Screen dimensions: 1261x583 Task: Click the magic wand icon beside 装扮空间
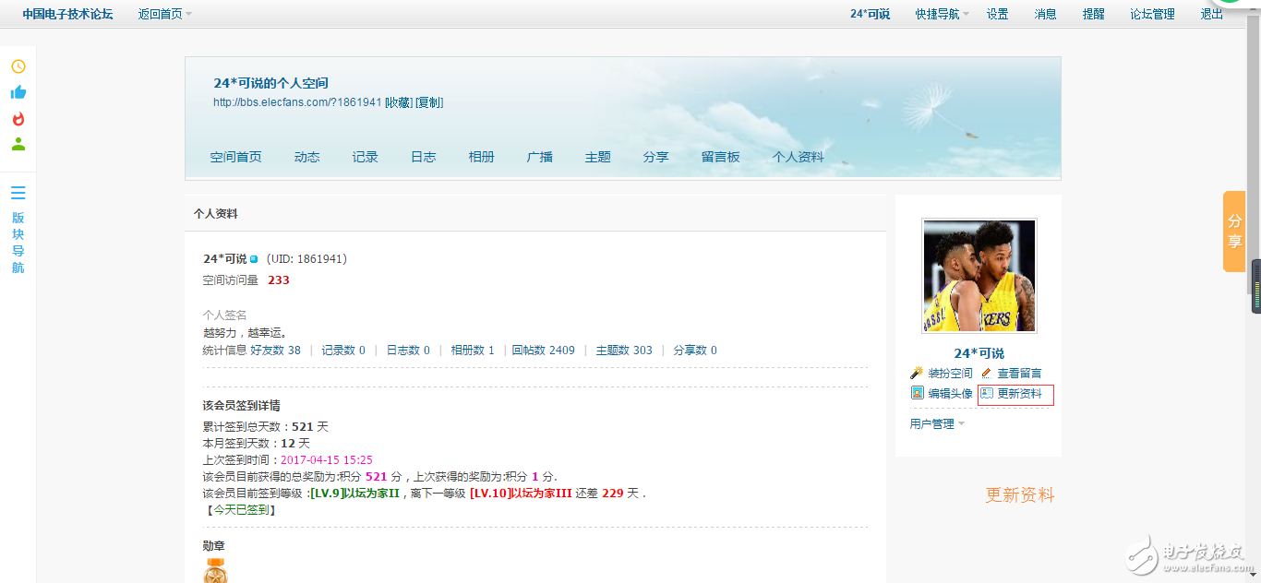(x=917, y=373)
